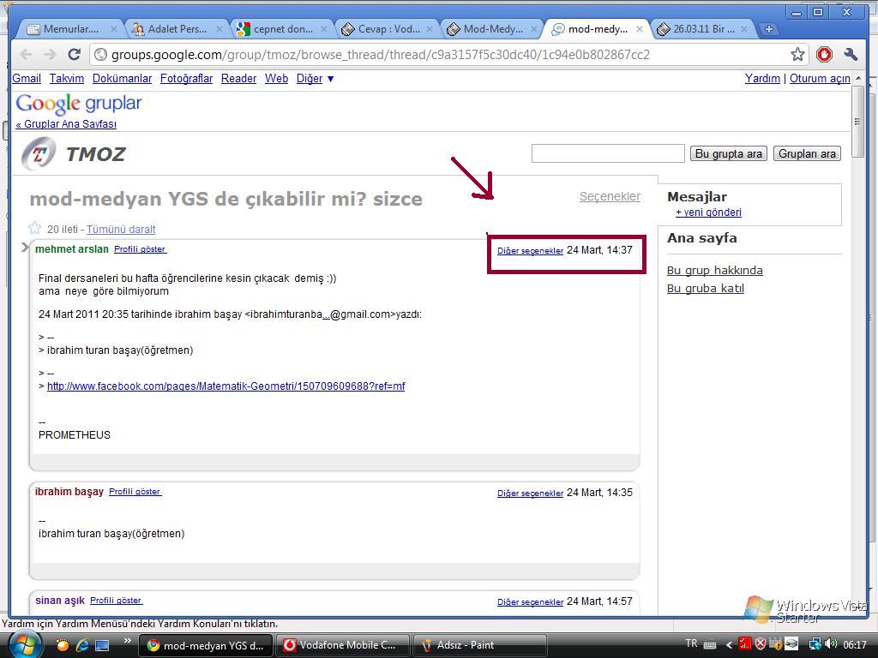
Task: Close the cepnet don... tab
Action: (323, 29)
